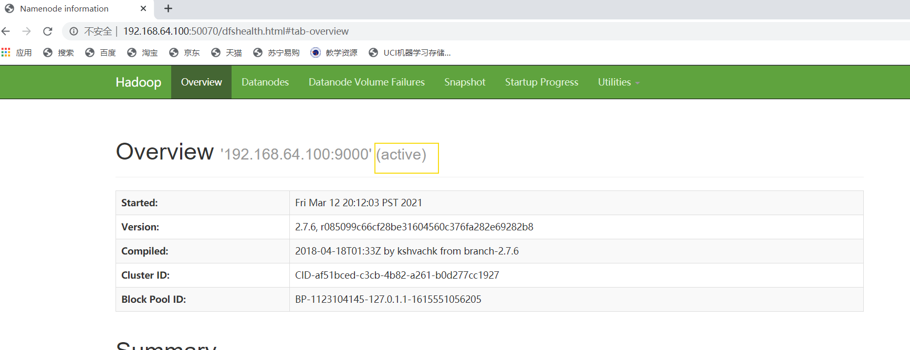Expand the Utilities dropdown menu
The height and width of the screenshot is (350, 910).
click(x=619, y=82)
